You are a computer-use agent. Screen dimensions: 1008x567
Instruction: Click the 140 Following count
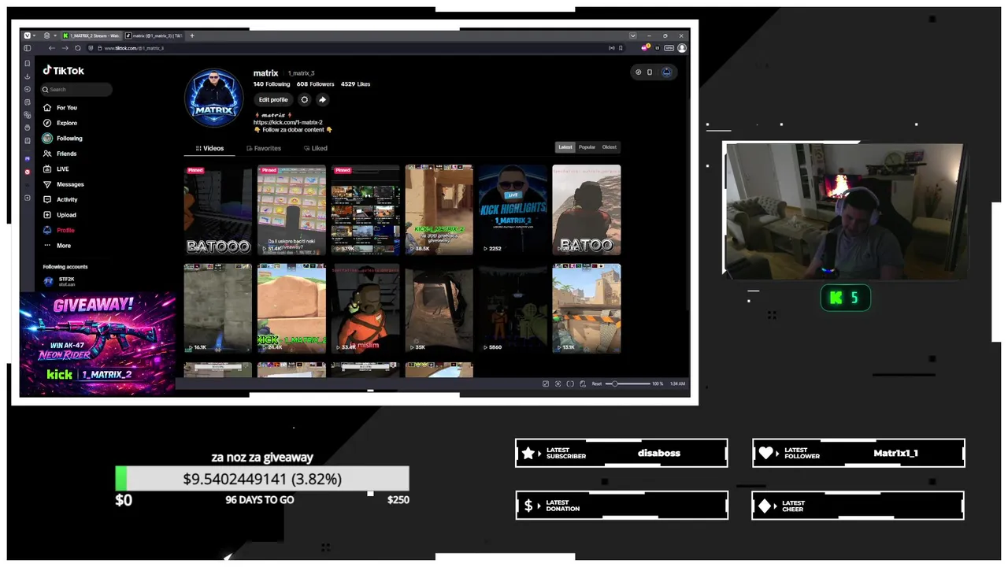(272, 84)
